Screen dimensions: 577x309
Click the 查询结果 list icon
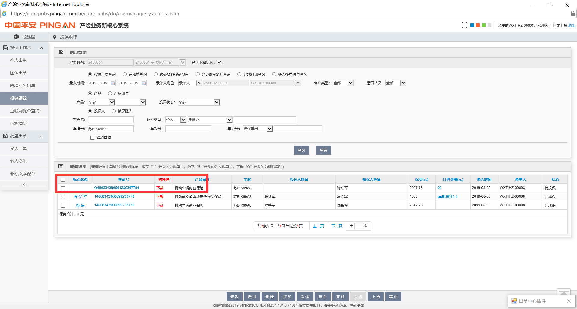(61, 166)
